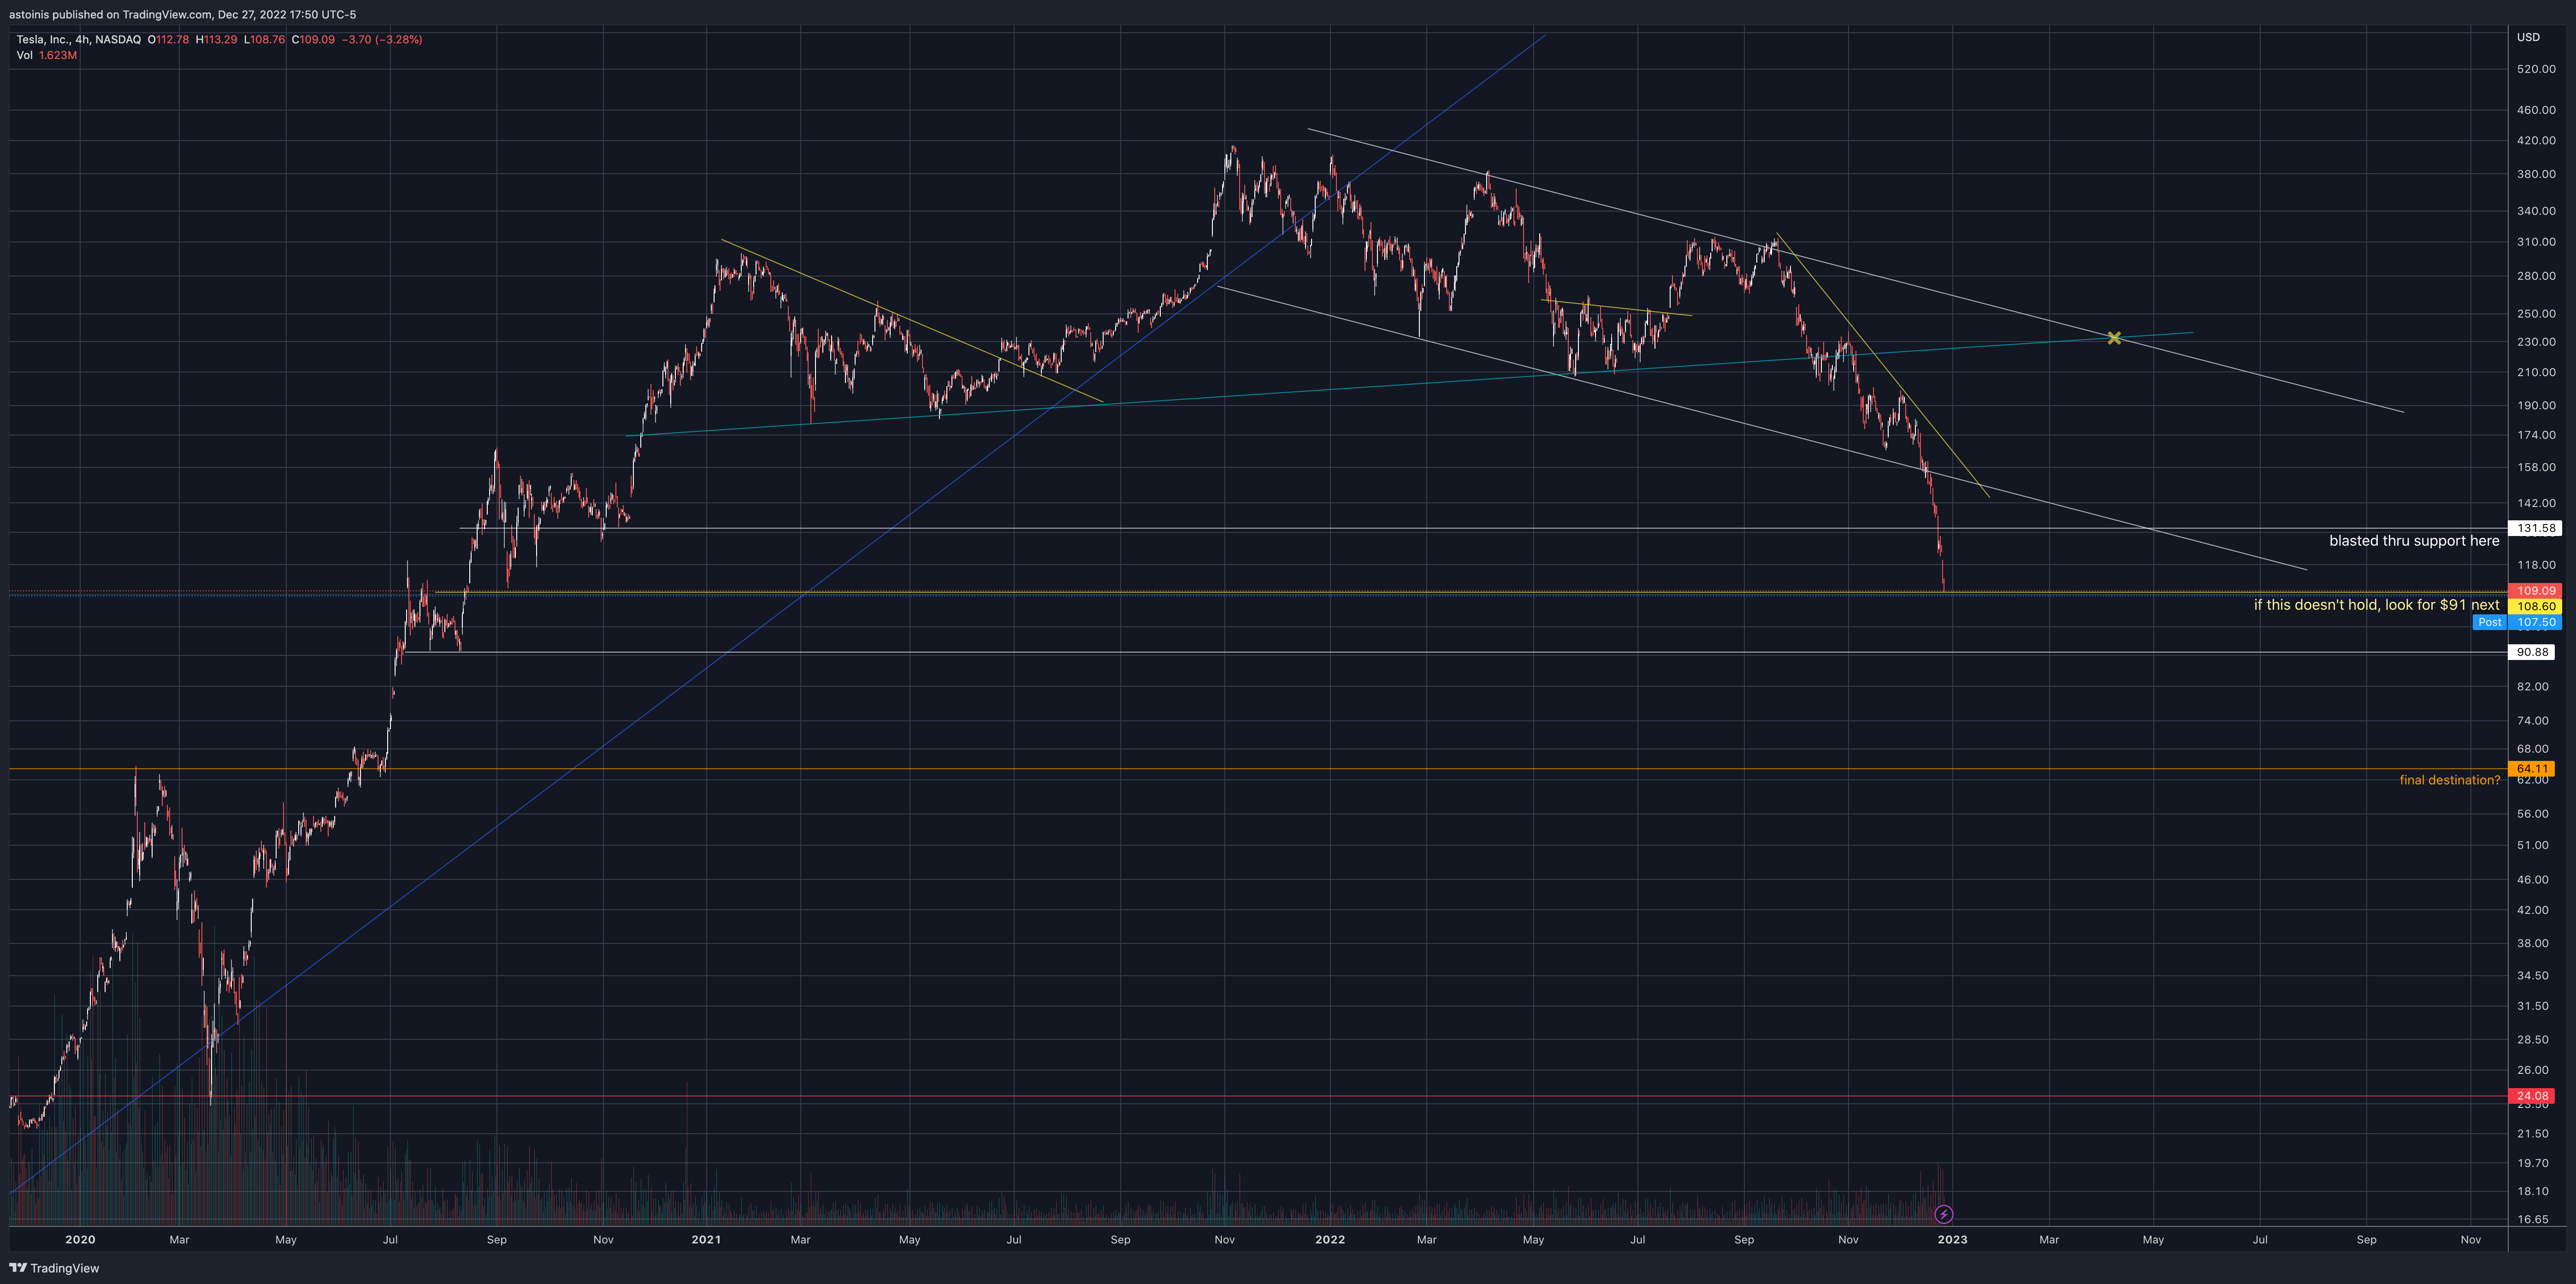Click the USD currency label
2576x1284 pixels.
[2528, 37]
